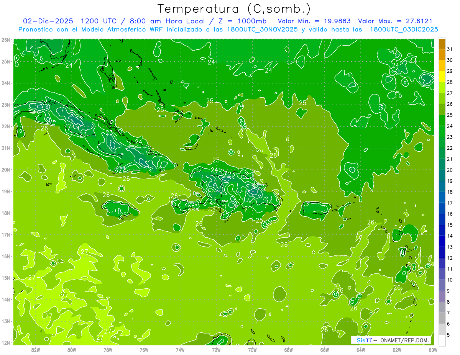
Task: Click the longitude axis label '70W'
Action: click(x=252, y=350)
